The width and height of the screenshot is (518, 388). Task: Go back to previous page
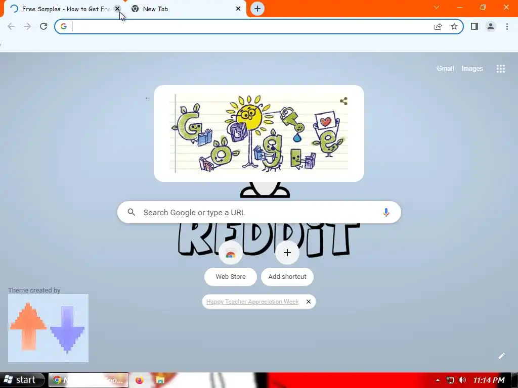(x=11, y=26)
